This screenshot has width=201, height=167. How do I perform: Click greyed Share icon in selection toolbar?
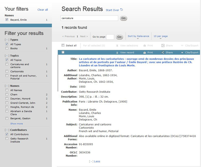[x=163, y=45]
